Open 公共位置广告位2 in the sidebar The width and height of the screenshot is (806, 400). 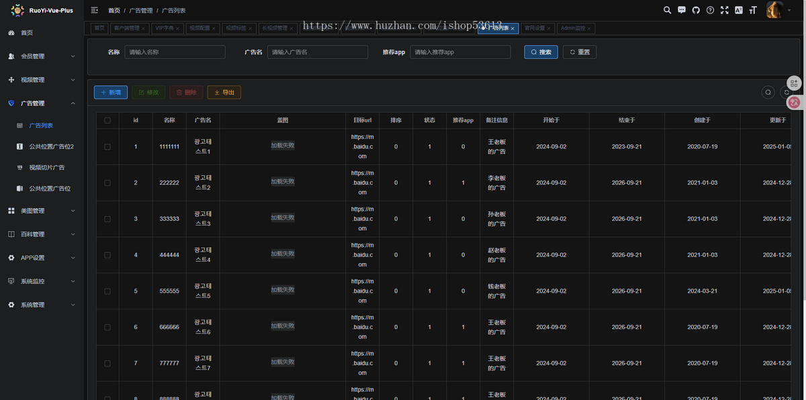42,146
